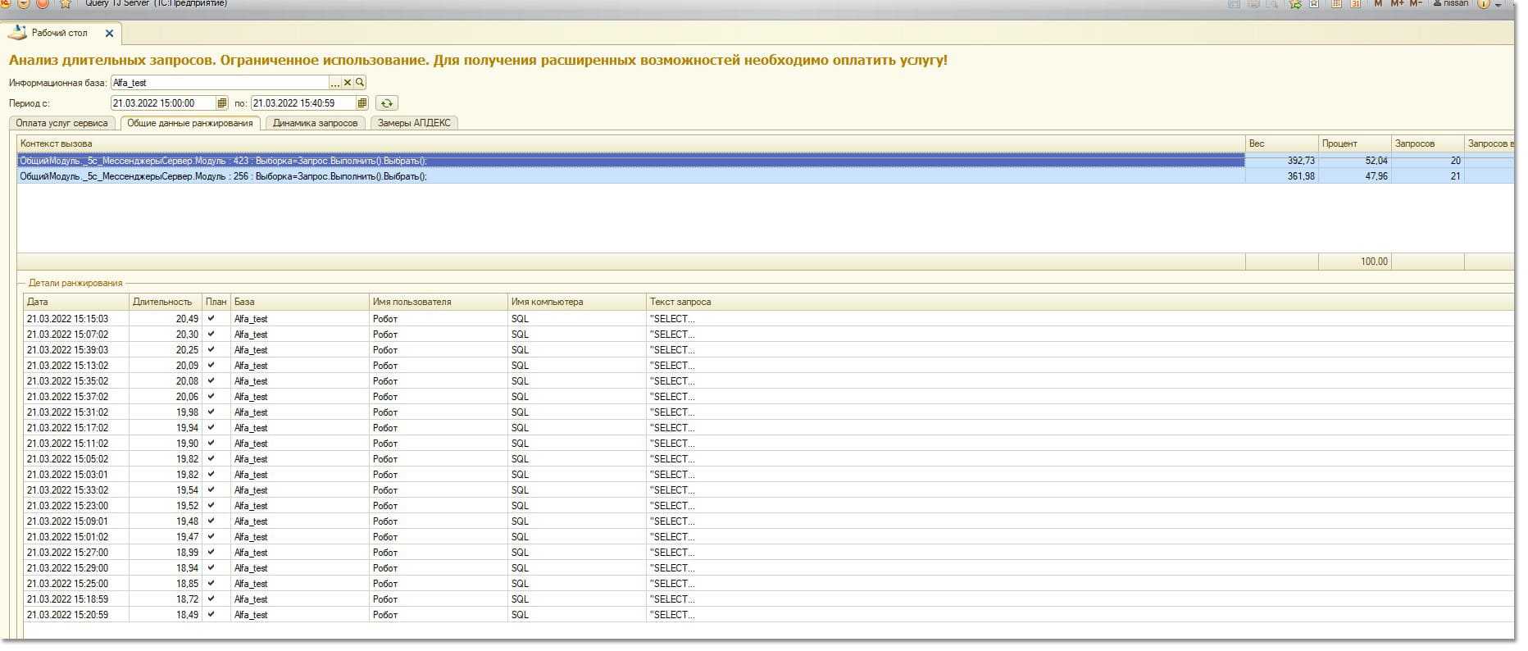Open the ellipsis selector for the information base
The height and width of the screenshot is (651, 1528).
[x=334, y=83]
